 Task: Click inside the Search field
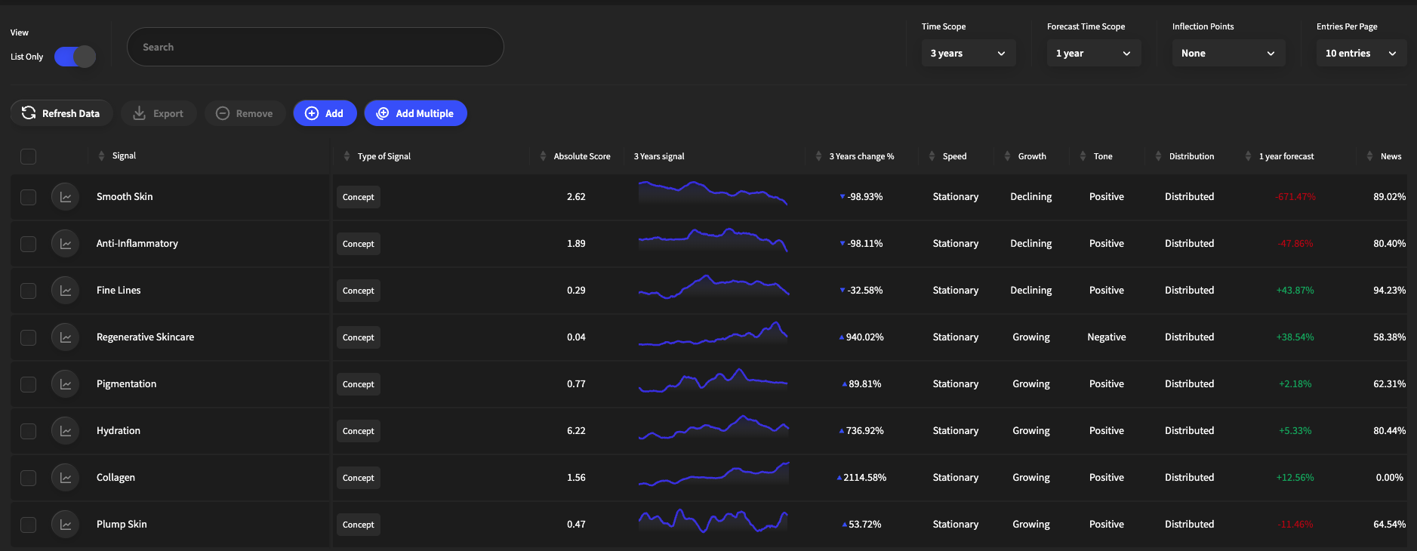(316, 47)
